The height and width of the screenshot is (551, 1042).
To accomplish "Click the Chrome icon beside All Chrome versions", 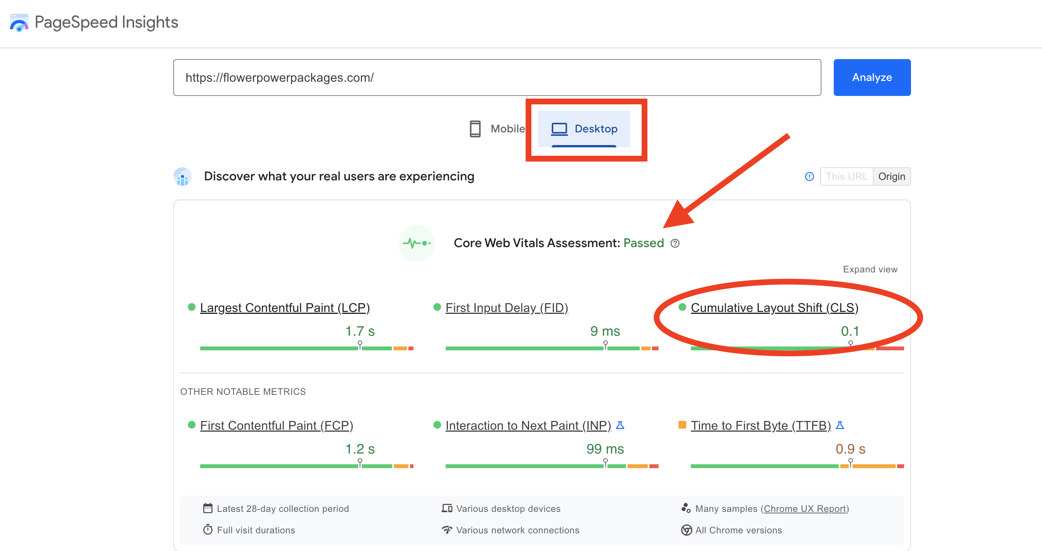I will tap(686, 530).
